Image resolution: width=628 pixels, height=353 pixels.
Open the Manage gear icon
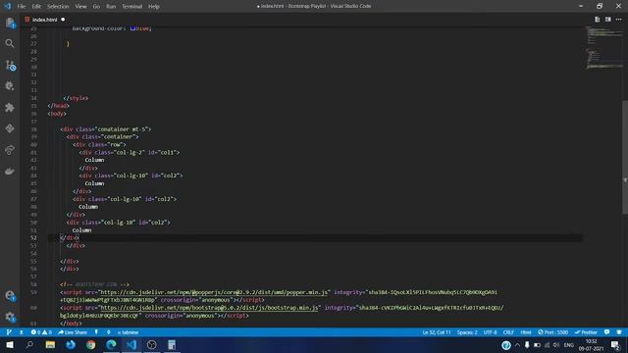click(10, 317)
